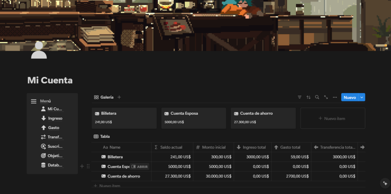Select the Galería view tab

pos(103,97)
